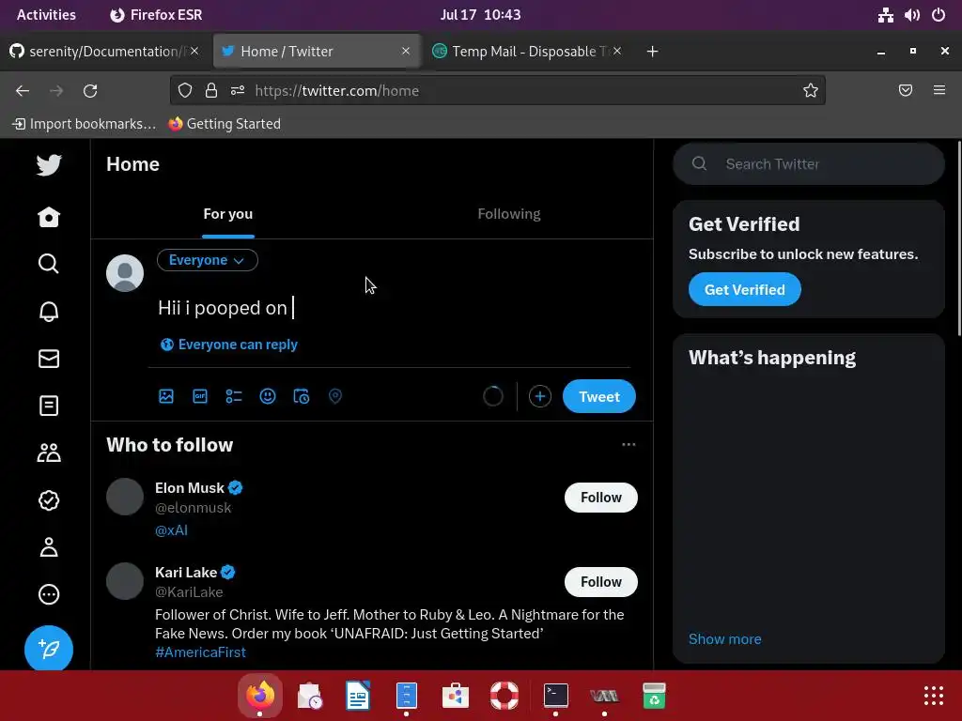The width and height of the screenshot is (962, 721).
Task: Open the Explore magnifier in sidebar
Action: [x=49, y=264]
